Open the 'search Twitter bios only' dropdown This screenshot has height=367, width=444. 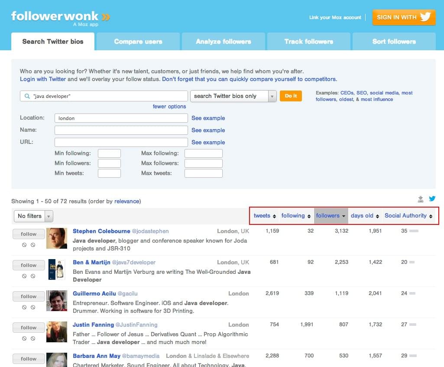click(x=233, y=96)
